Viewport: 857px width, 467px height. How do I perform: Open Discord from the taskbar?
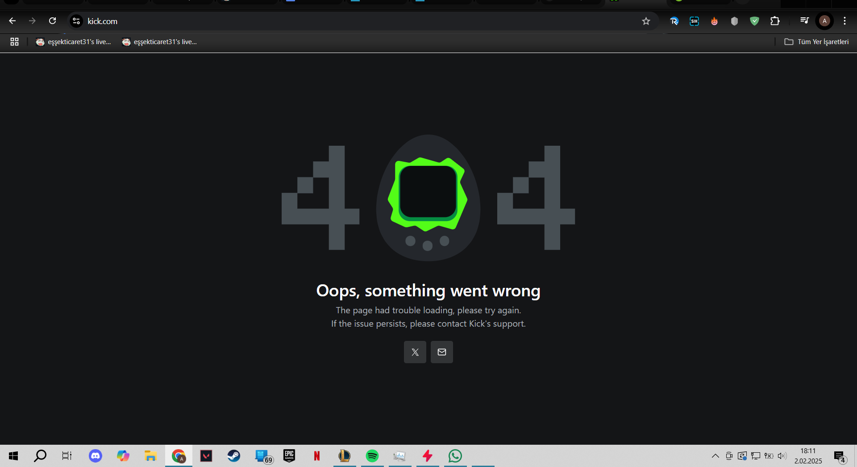tap(95, 455)
